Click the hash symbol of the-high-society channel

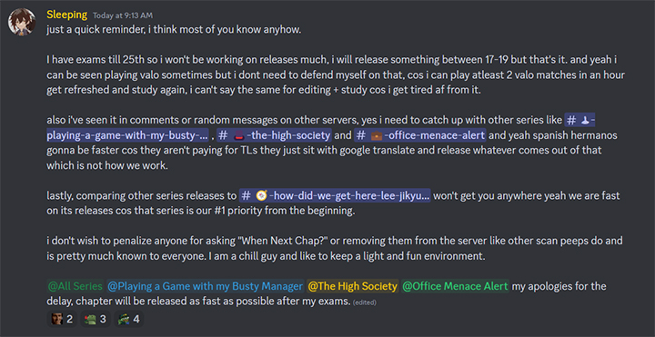[x=224, y=135]
